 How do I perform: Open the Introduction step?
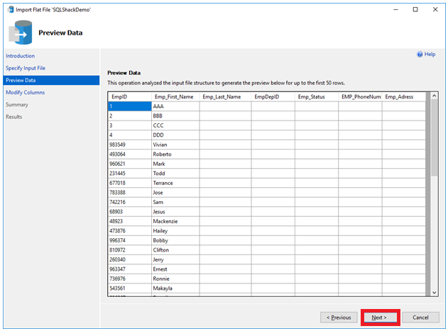pyautogui.click(x=21, y=56)
